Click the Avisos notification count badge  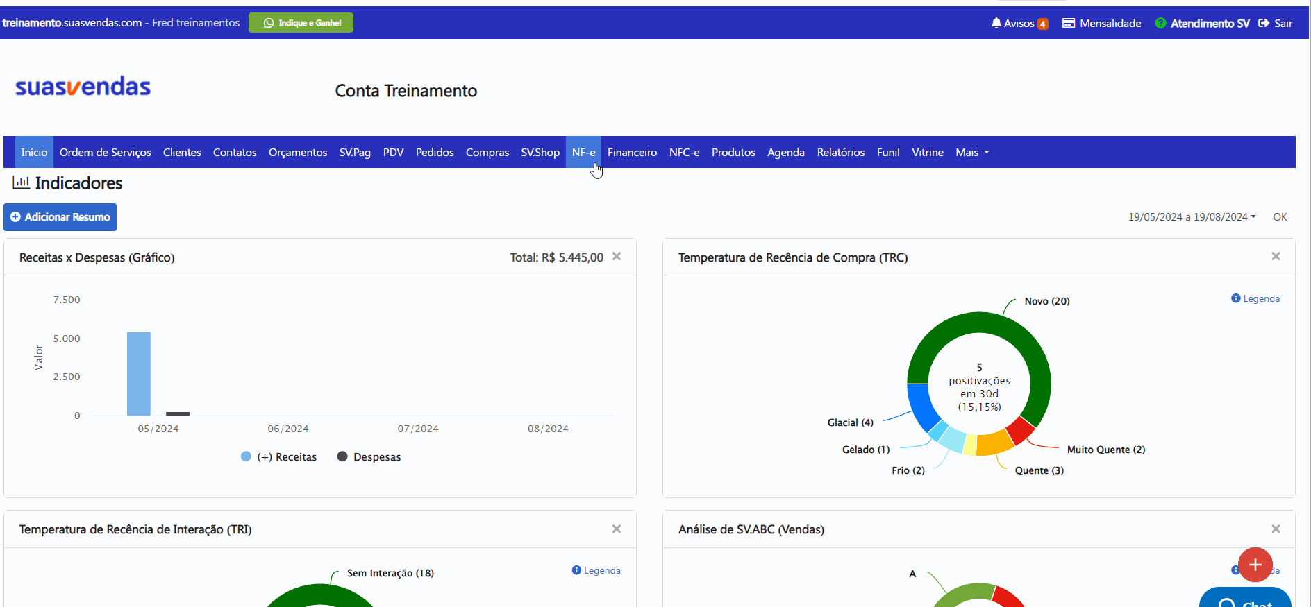(1042, 24)
